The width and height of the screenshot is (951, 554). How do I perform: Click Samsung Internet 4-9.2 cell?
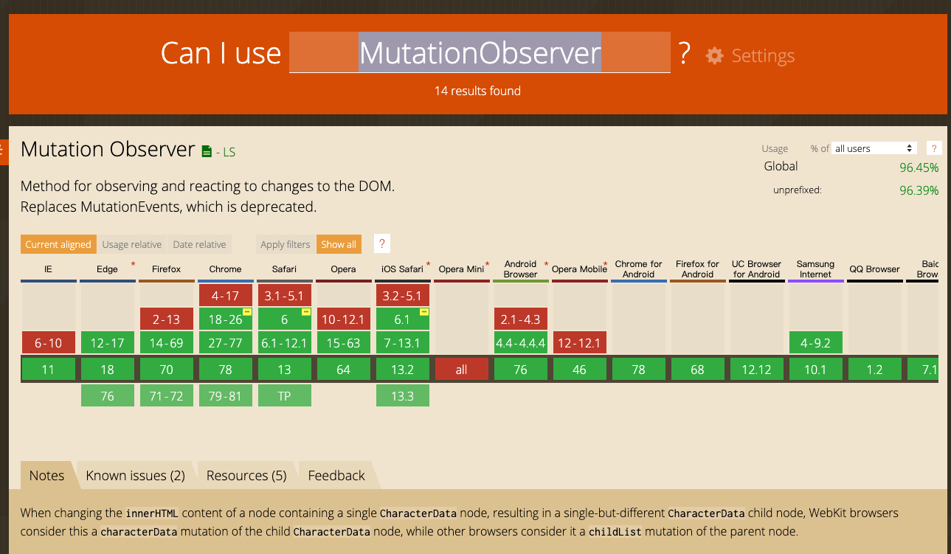pos(816,343)
